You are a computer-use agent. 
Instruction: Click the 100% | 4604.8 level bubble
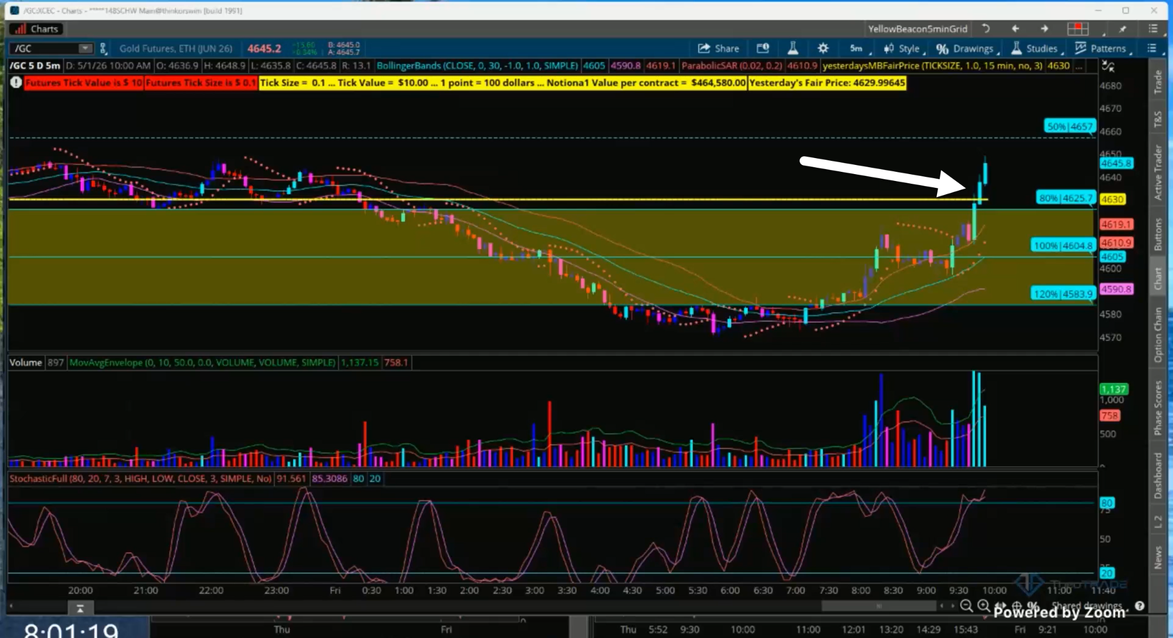click(x=1063, y=246)
